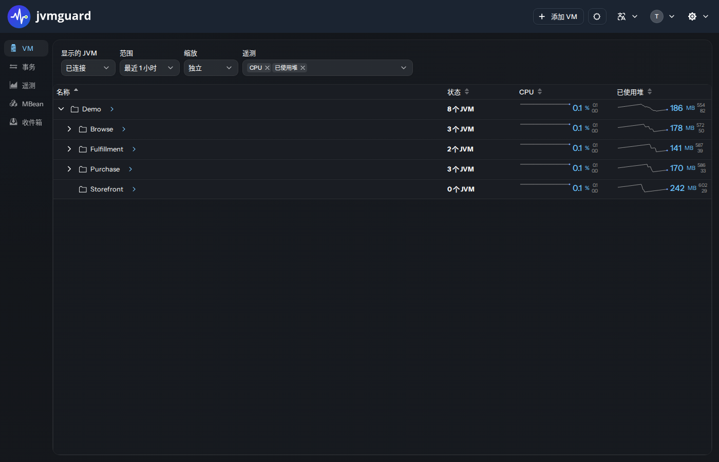Sort by 状态 column

point(458,92)
